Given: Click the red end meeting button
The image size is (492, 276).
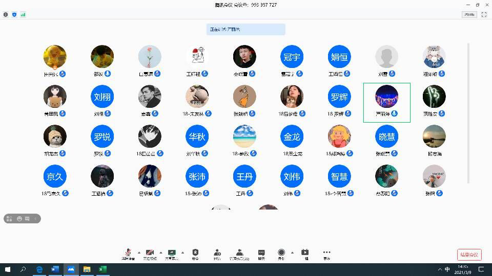Looking at the screenshot, I should 469,255.
